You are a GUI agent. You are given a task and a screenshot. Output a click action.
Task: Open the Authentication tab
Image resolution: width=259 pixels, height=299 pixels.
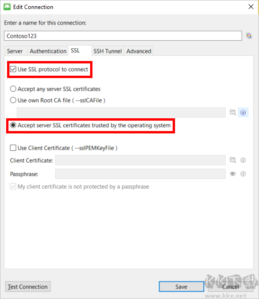coord(48,51)
